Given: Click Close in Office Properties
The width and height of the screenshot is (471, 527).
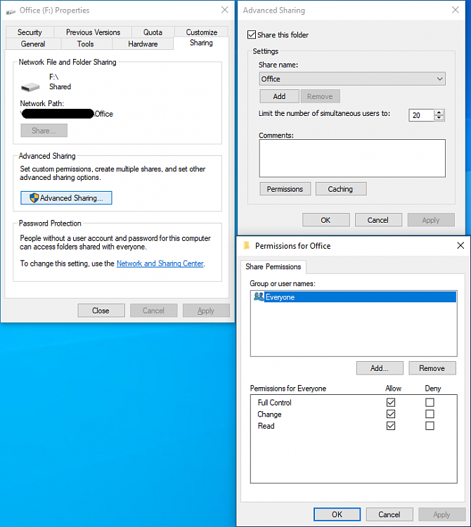Looking at the screenshot, I should coord(101,311).
